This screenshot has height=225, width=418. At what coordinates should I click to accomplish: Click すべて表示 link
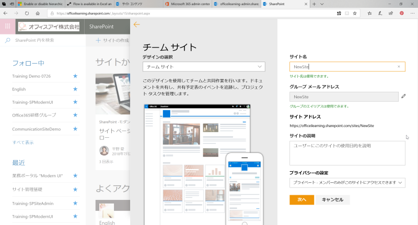pos(23,143)
